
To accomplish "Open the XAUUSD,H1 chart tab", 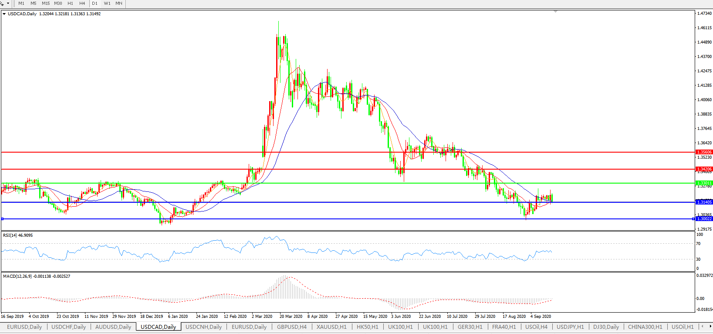I will [331, 327].
